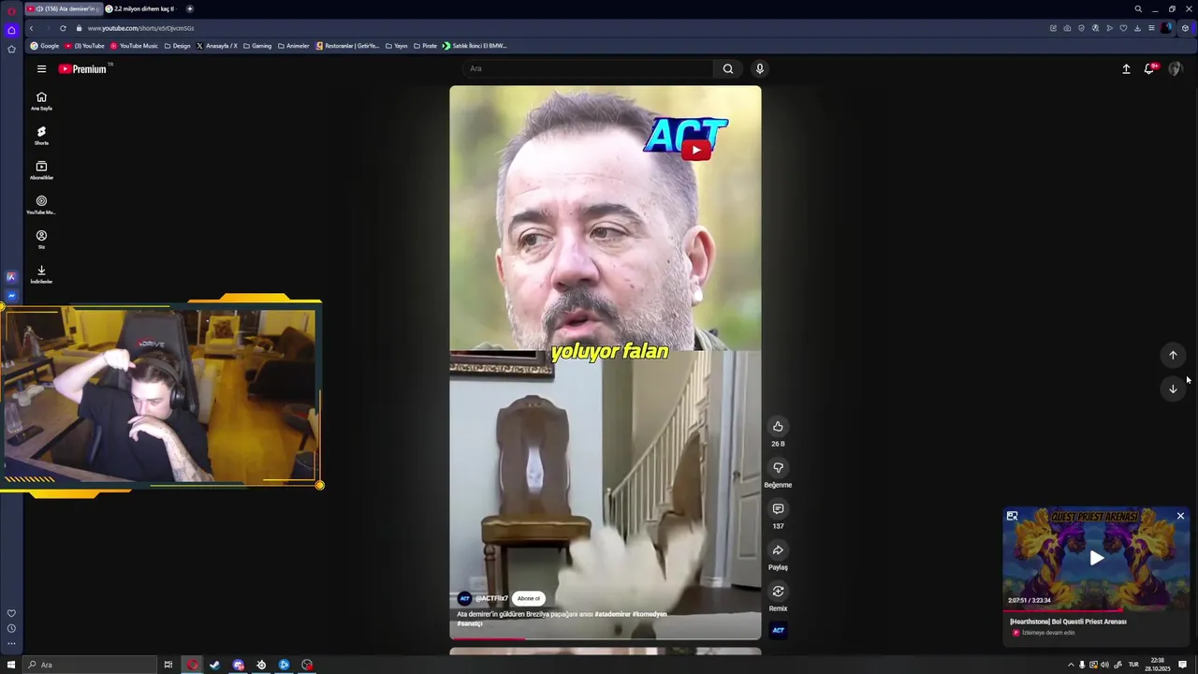Open the Design bookmarks folder
1198x674 pixels.
coord(177,46)
